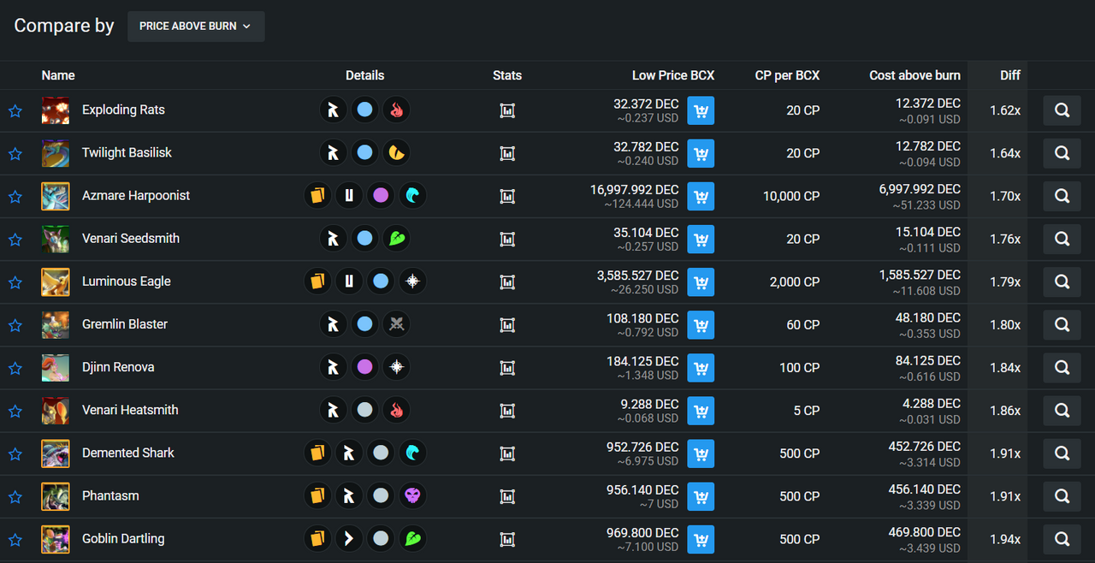Image resolution: width=1095 pixels, height=563 pixels.
Task: Click the Azmare Harpoonist card thumbnail
Action: 56,196
